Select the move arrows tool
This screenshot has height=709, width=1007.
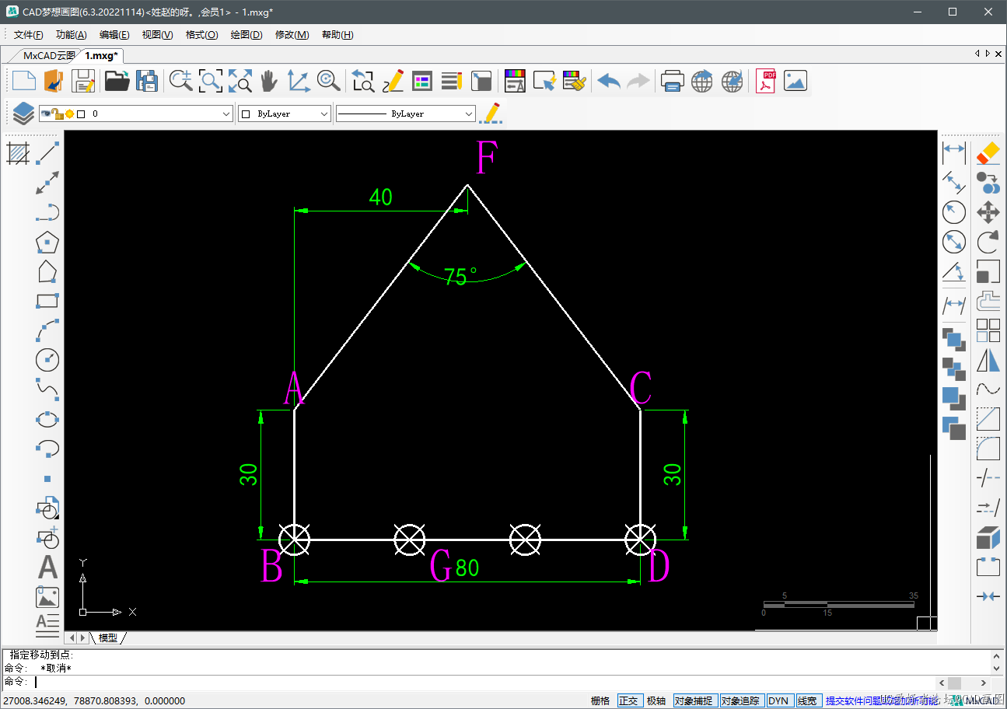(988, 212)
